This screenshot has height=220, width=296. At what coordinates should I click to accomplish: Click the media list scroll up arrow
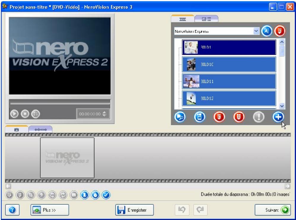[282, 42]
